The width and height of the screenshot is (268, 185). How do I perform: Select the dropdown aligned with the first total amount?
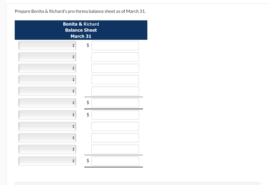pos(47,103)
